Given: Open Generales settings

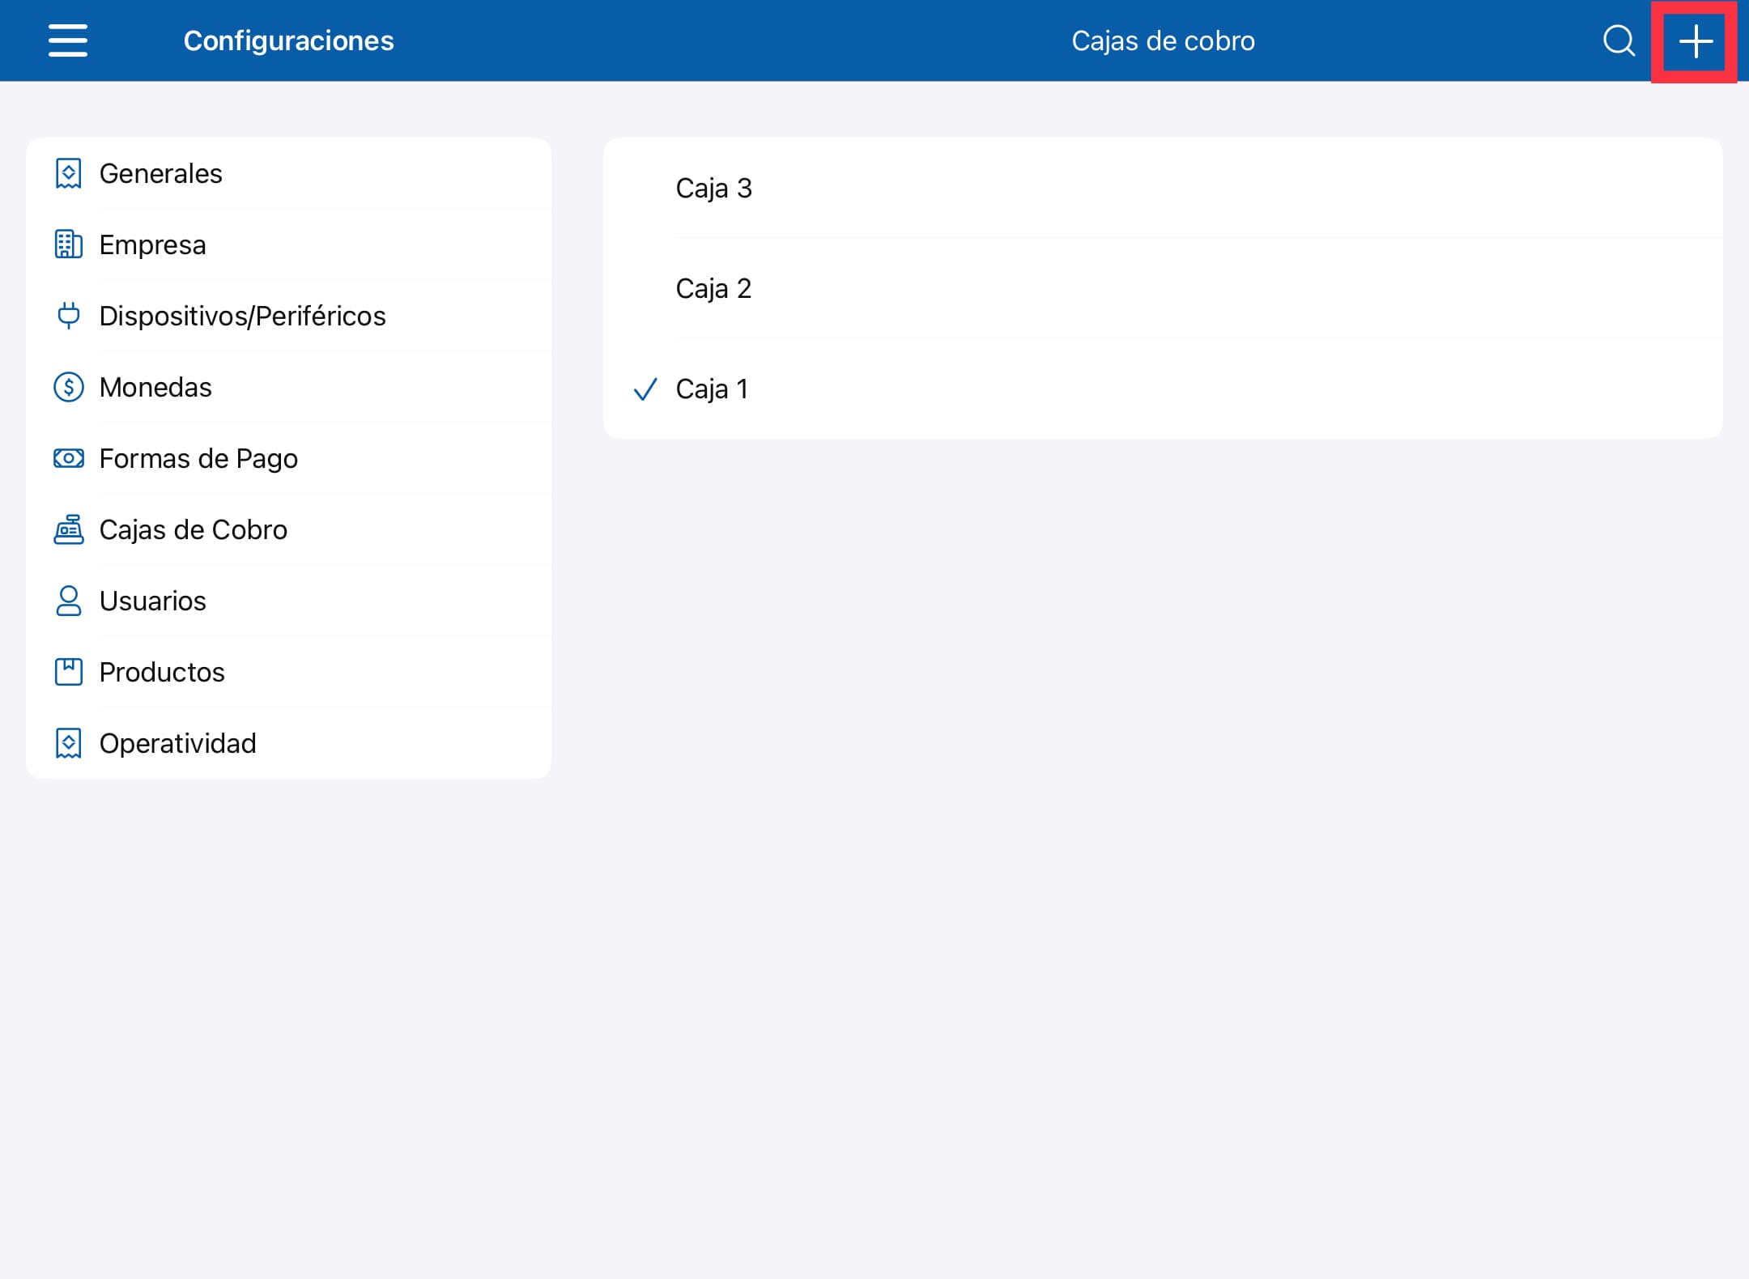Looking at the screenshot, I should [x=289, y=173].
